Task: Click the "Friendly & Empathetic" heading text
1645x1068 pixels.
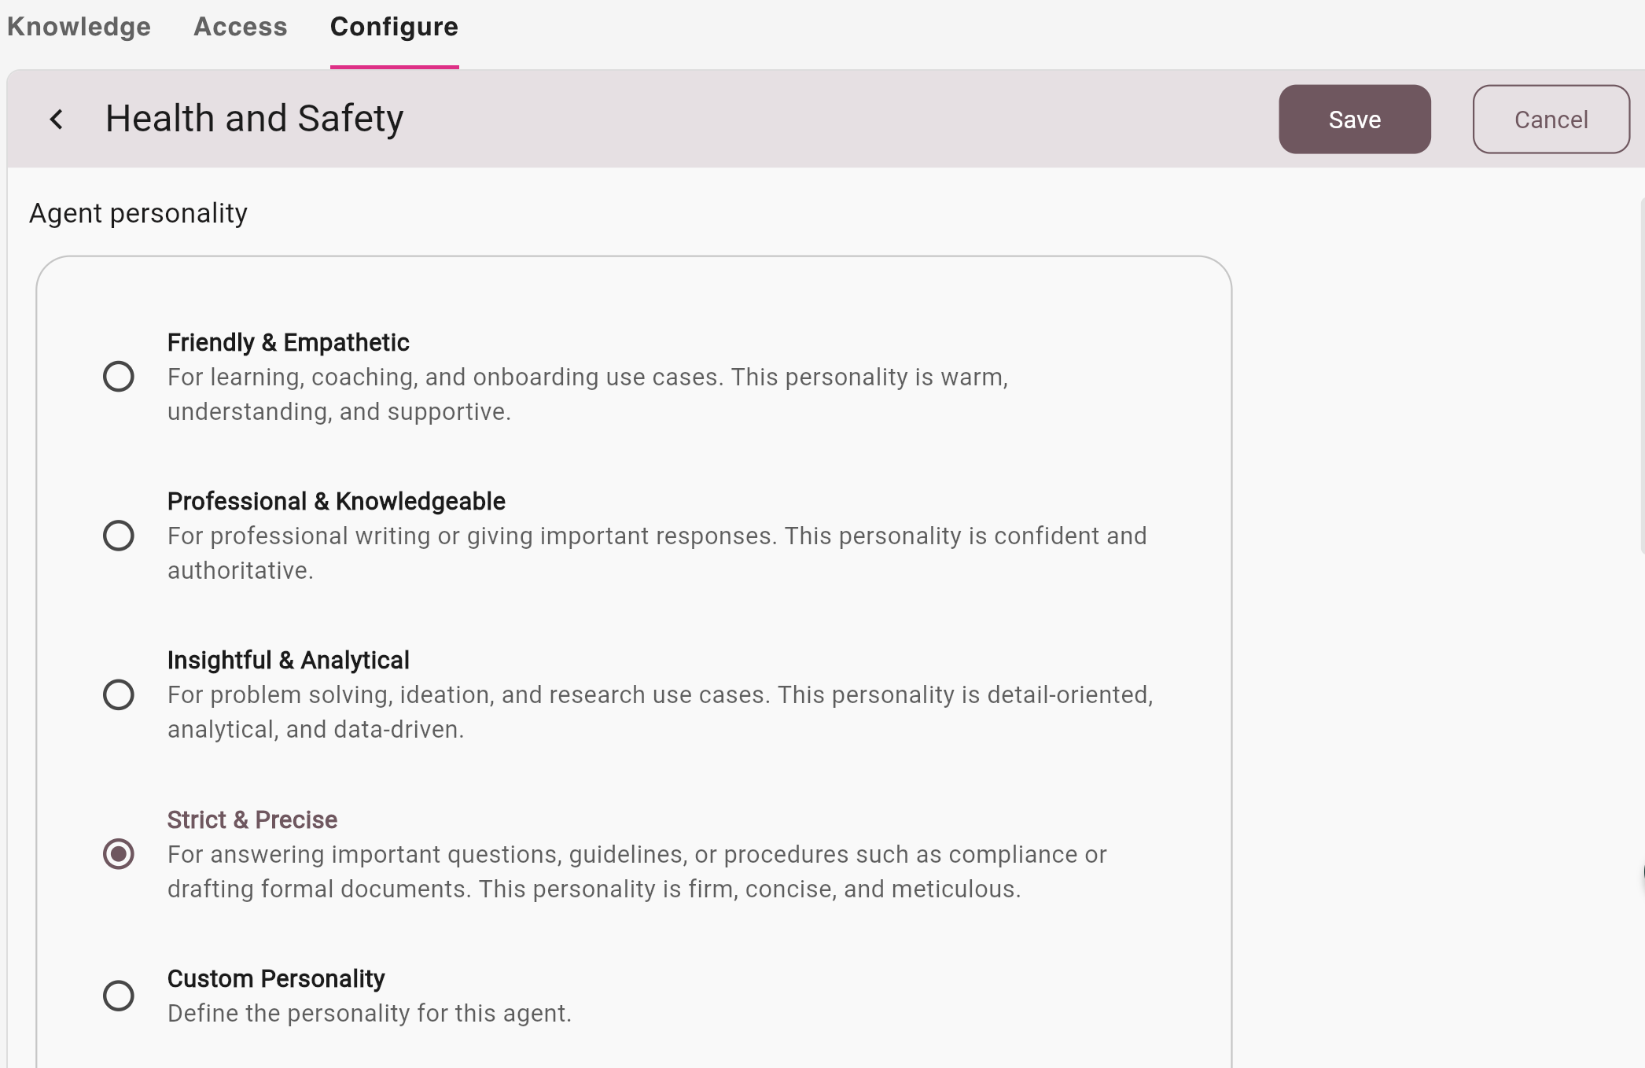Action: click(288, 343)
